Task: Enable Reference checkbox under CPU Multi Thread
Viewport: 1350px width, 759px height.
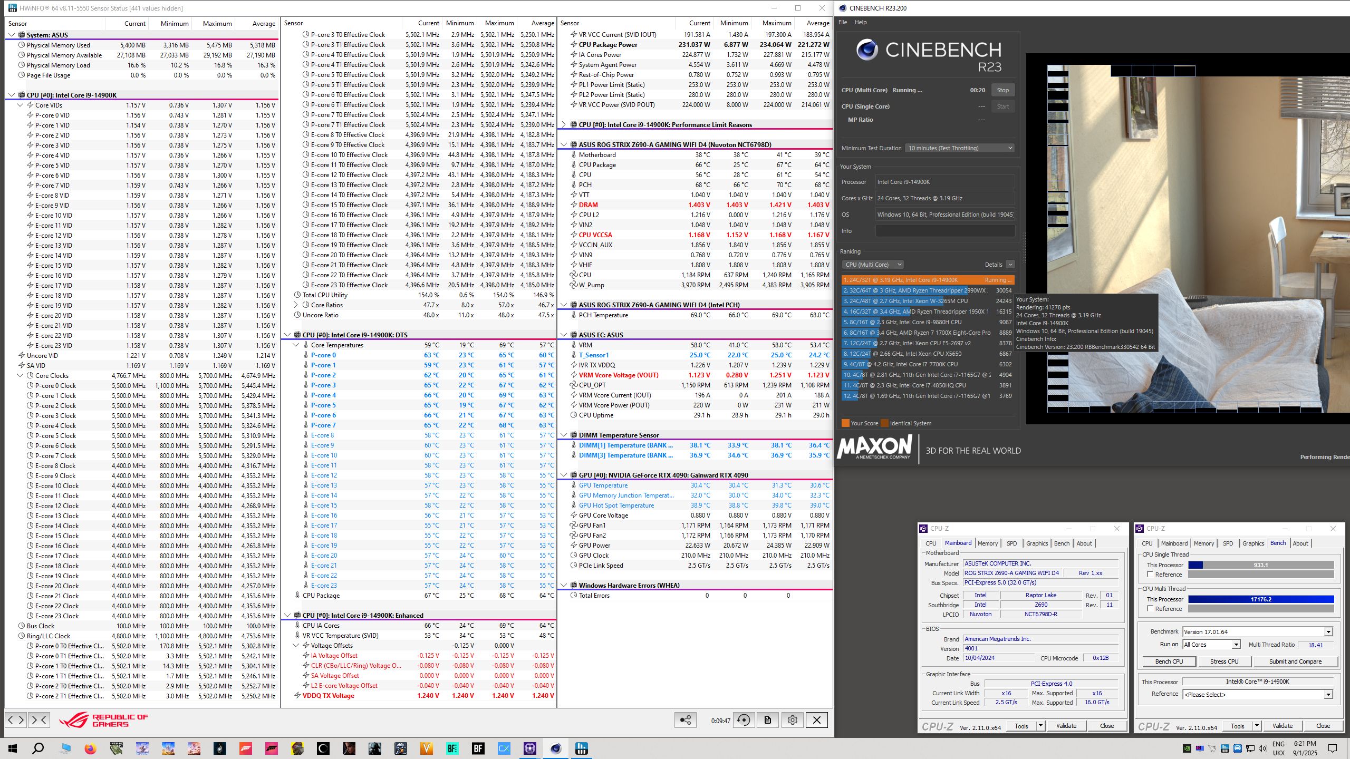Action: click(1150, 609)
